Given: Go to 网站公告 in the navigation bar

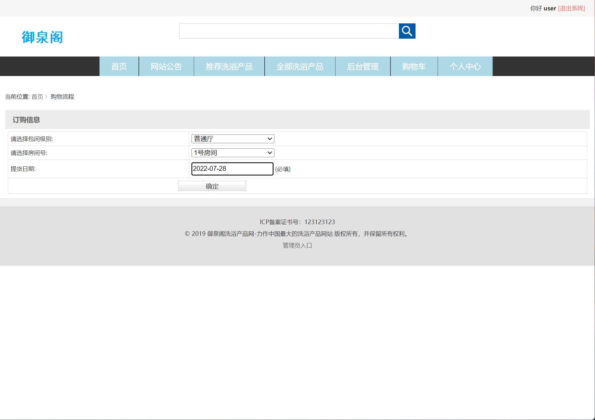Looking at the screenshot, I should [x=166, y=66].
